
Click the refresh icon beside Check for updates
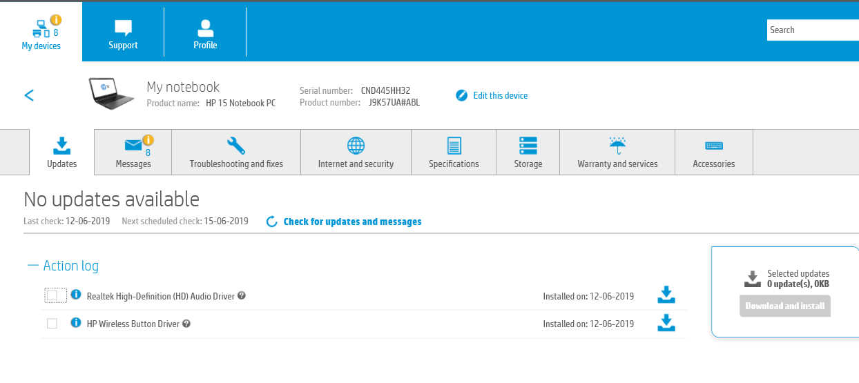pos(272,222)
